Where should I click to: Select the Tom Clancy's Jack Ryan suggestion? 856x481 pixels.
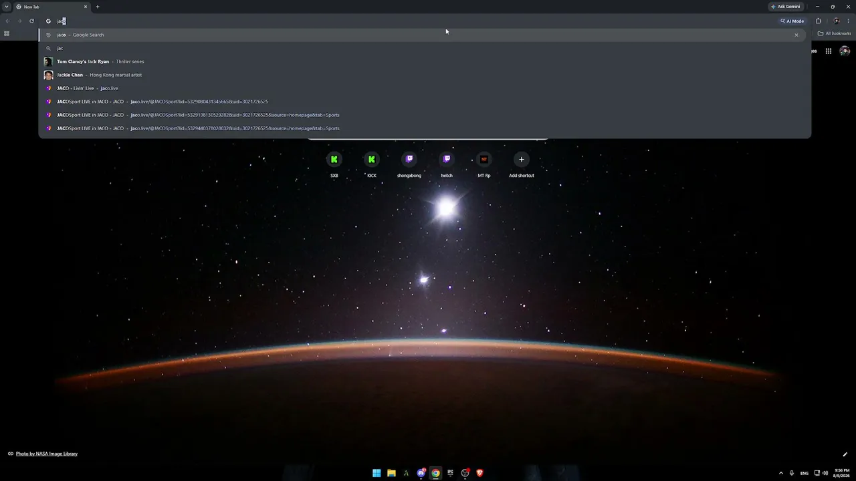pyautogui.click(x=425, y=61)
